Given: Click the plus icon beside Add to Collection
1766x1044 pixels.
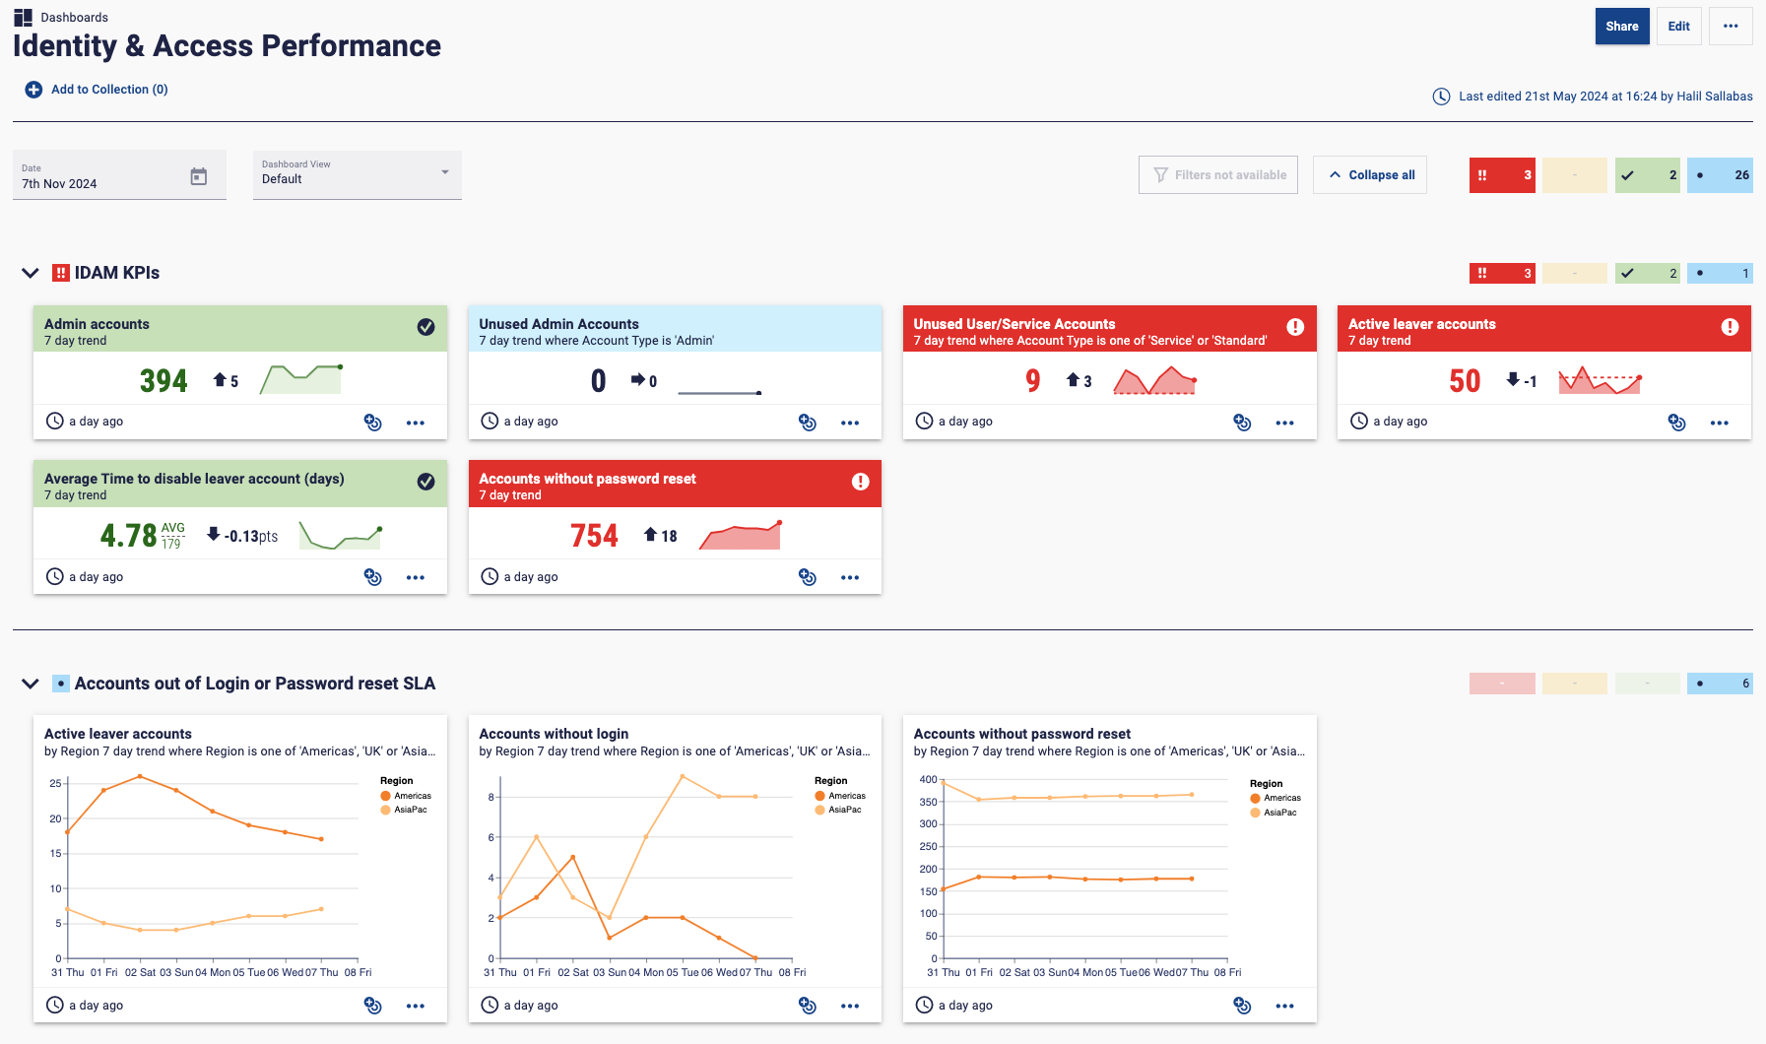Looking at the screenshot, I should (33, 90).
